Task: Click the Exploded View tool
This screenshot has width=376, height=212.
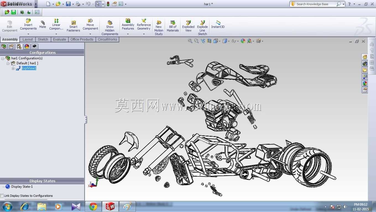Action: click(x=188, y=26)
